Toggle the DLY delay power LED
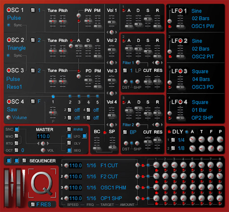229x212 pixels. [169, 131]
